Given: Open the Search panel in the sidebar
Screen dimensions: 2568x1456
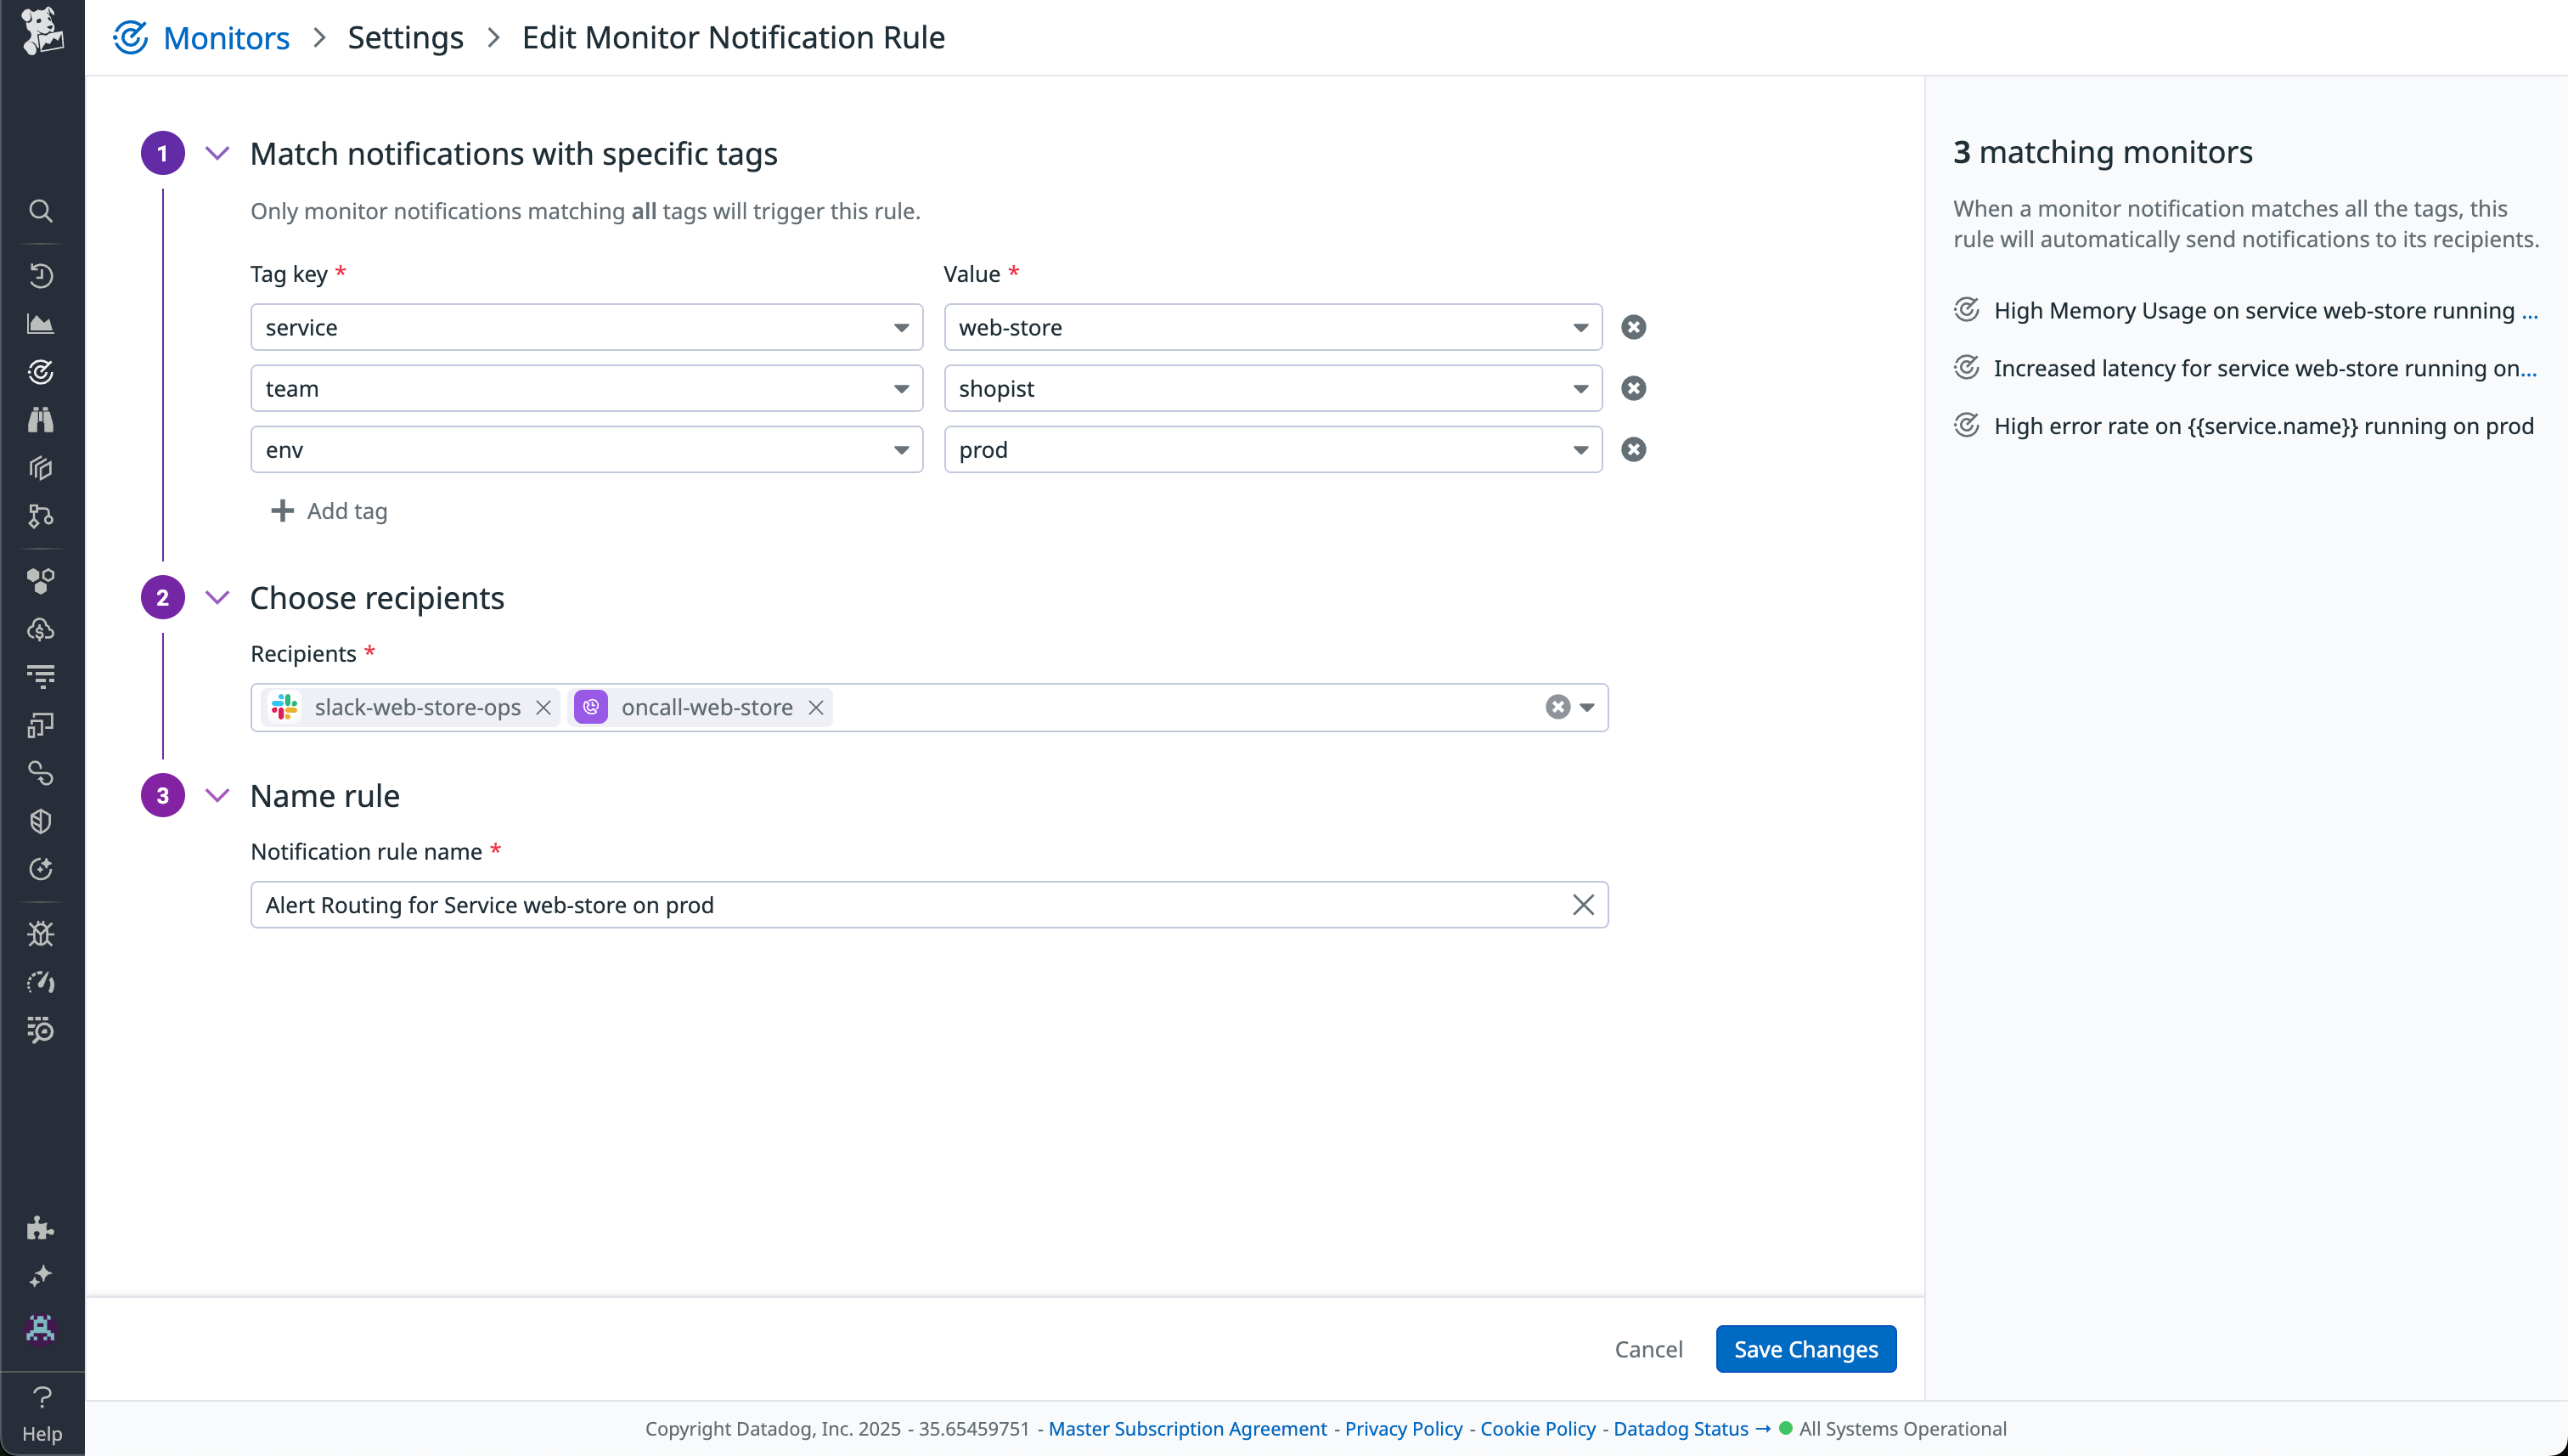Looking at the screenshot, I should [41, 211].
